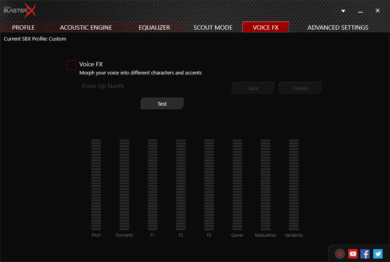The width and height of the screenshot is (390, 262).
Task: Click the Variability label under the slider
Action: coord(294,235)
